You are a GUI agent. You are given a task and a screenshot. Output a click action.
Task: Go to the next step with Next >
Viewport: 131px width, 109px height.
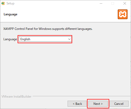[x=98, y=104]
